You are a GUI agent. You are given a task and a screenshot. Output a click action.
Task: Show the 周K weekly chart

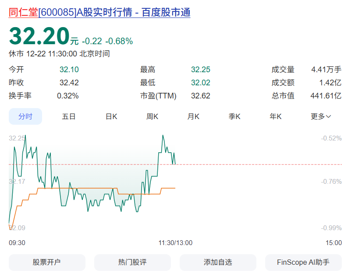click(152, 116)
